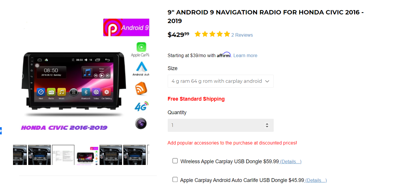Click the Quantity input field

(221, 125)
